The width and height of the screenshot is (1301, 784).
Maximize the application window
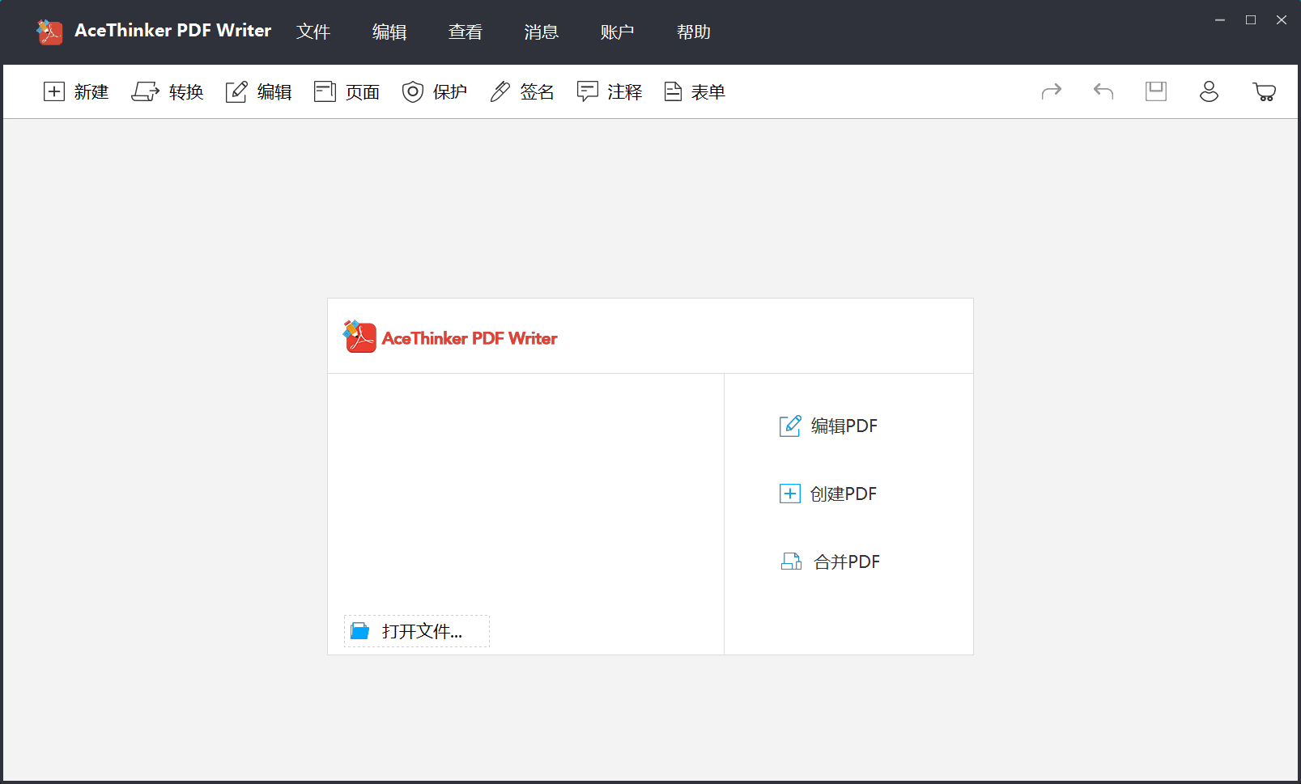tap(1251, 19)
